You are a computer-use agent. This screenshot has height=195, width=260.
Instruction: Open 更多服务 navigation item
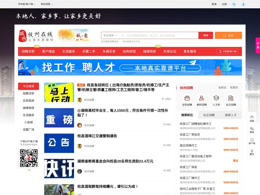point(190,51)
